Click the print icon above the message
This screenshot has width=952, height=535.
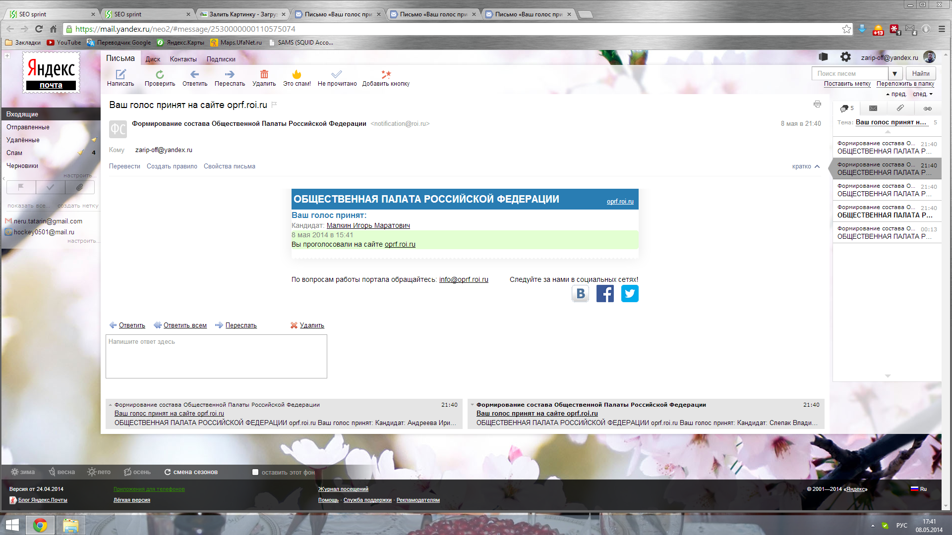pos(817,104)
